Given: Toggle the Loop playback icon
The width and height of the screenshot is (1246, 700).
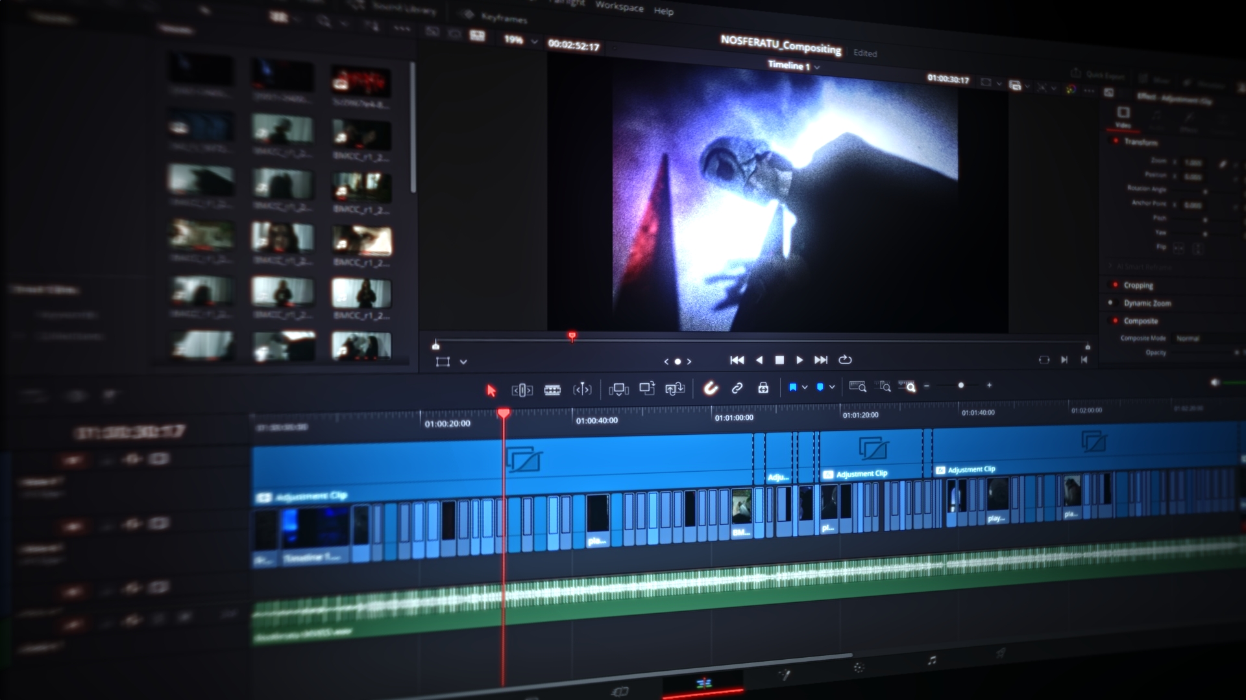Looking at the screenshot, I should tap(845, 359).
